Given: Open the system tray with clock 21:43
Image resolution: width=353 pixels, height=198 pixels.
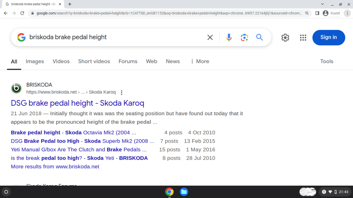Looking at the screenshot, I should 335,192.
